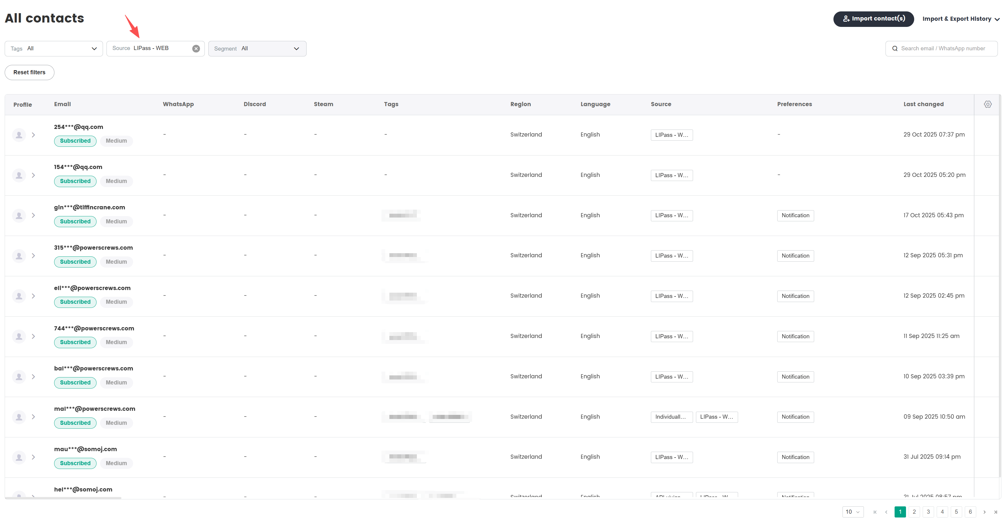This screenshot has height=521, width=1004.
Task: Jump back to the first page
Action: click(875, 512)
